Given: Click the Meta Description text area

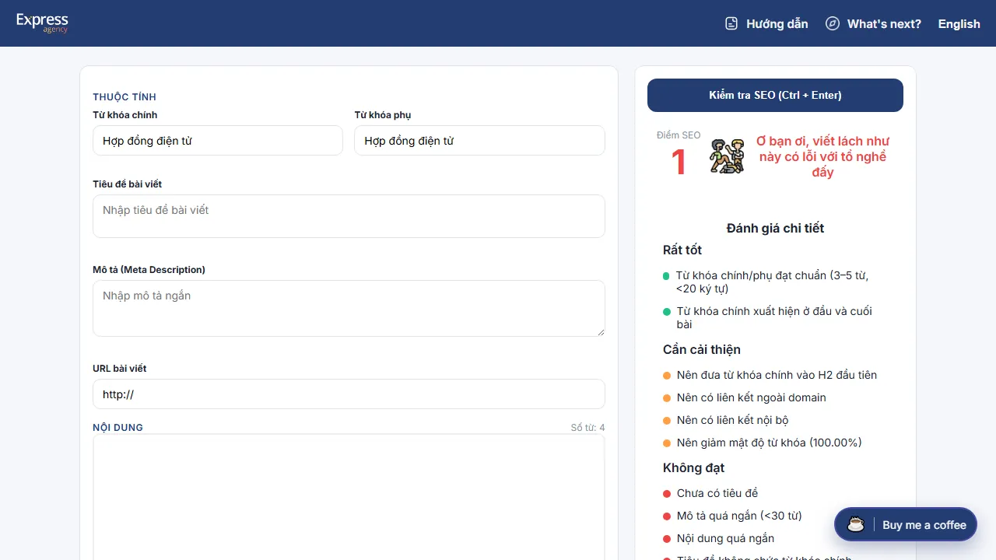Looking at the screenshot, I should click(349, 308).
